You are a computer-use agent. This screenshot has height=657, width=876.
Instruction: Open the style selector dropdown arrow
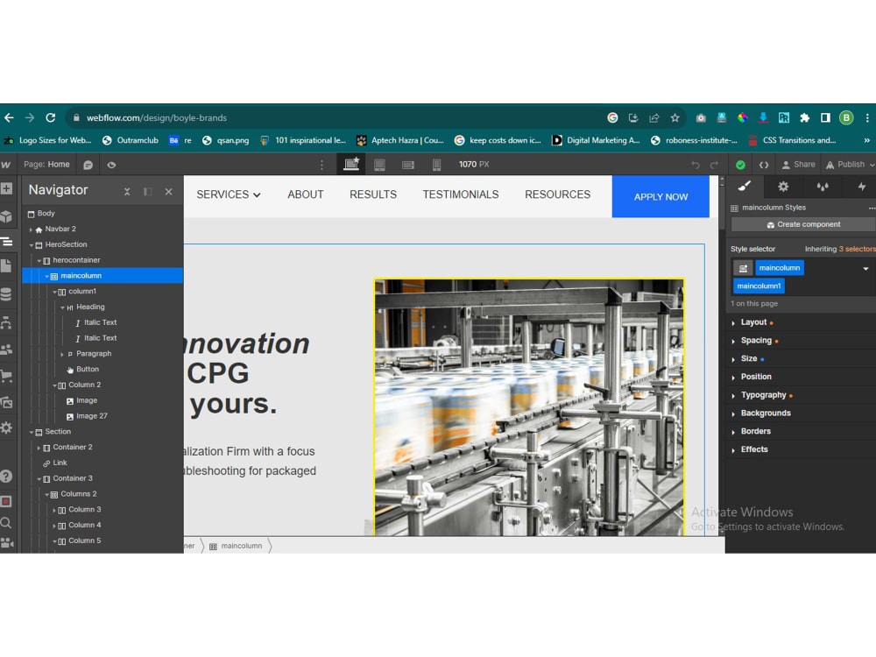click(865, 268)
